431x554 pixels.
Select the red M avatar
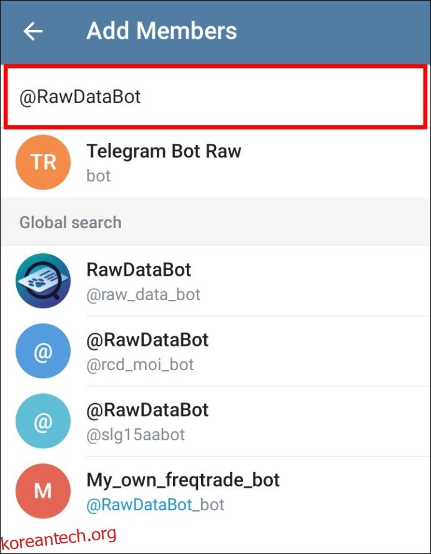point(43,491)
